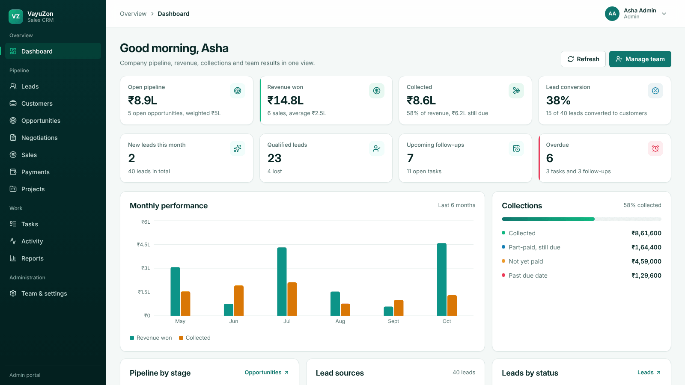The height and width of the screenshot is (385, 685).
Task: Click the Collected legend swatch in chart
Action: (x=181, y=338)
